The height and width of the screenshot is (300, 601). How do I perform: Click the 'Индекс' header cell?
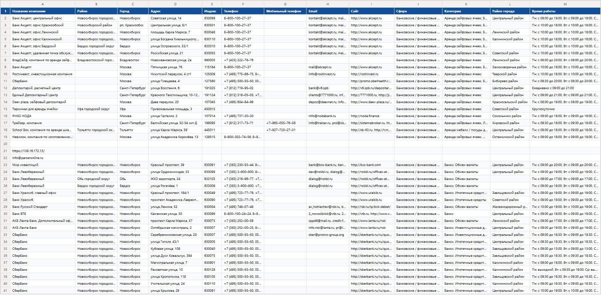coord(212,11)
